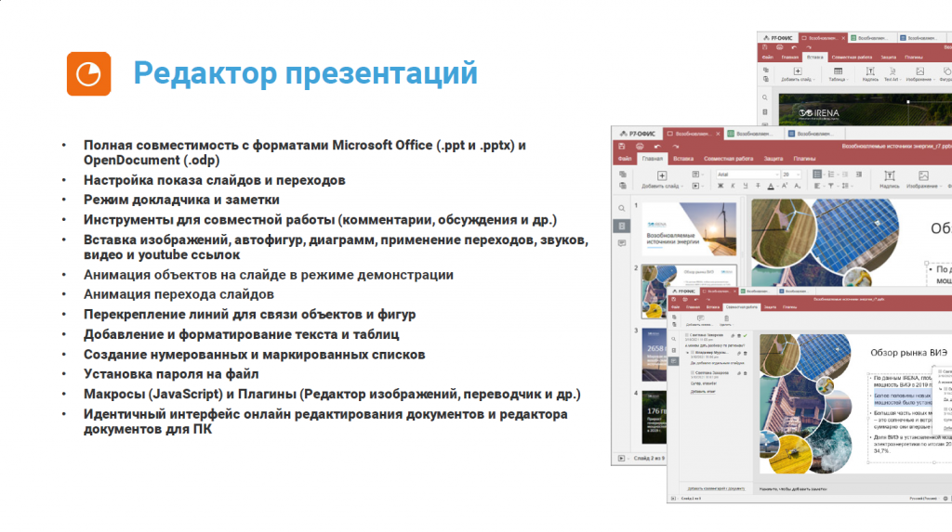Expand the Добавить слайд dropdown in the Главная window

(681, 187)
